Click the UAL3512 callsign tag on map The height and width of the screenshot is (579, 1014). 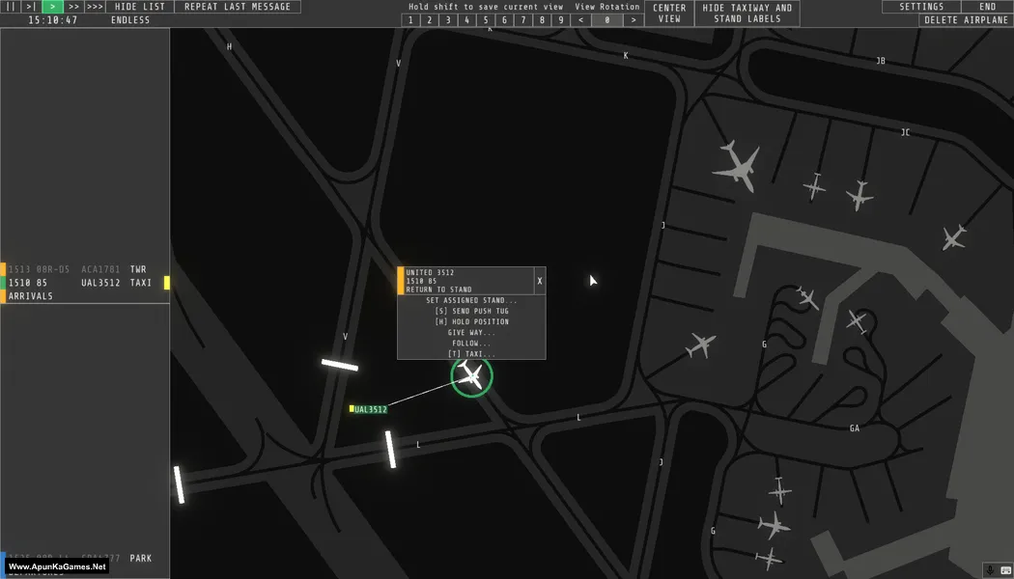(x=370, y=410)
